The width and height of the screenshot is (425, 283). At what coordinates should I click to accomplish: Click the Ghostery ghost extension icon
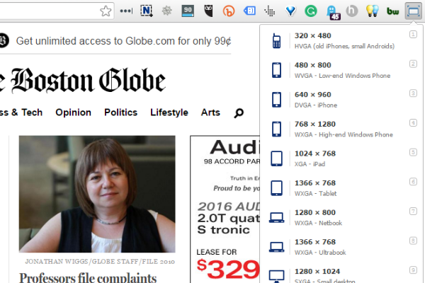coord(331,11)
